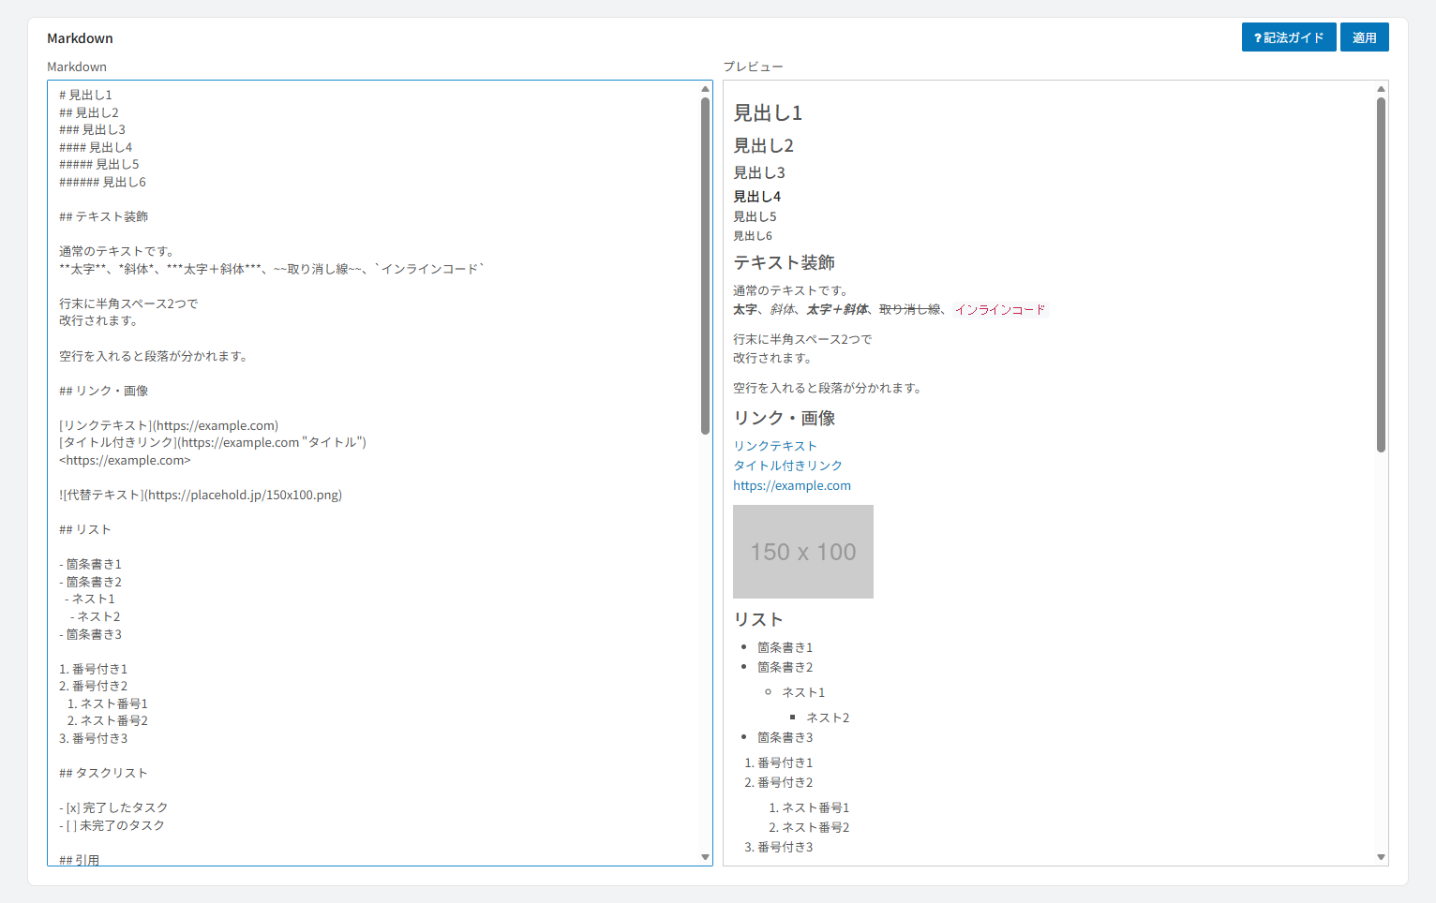Click up arrow of preview scrollbar

(x=1381, y=89)
